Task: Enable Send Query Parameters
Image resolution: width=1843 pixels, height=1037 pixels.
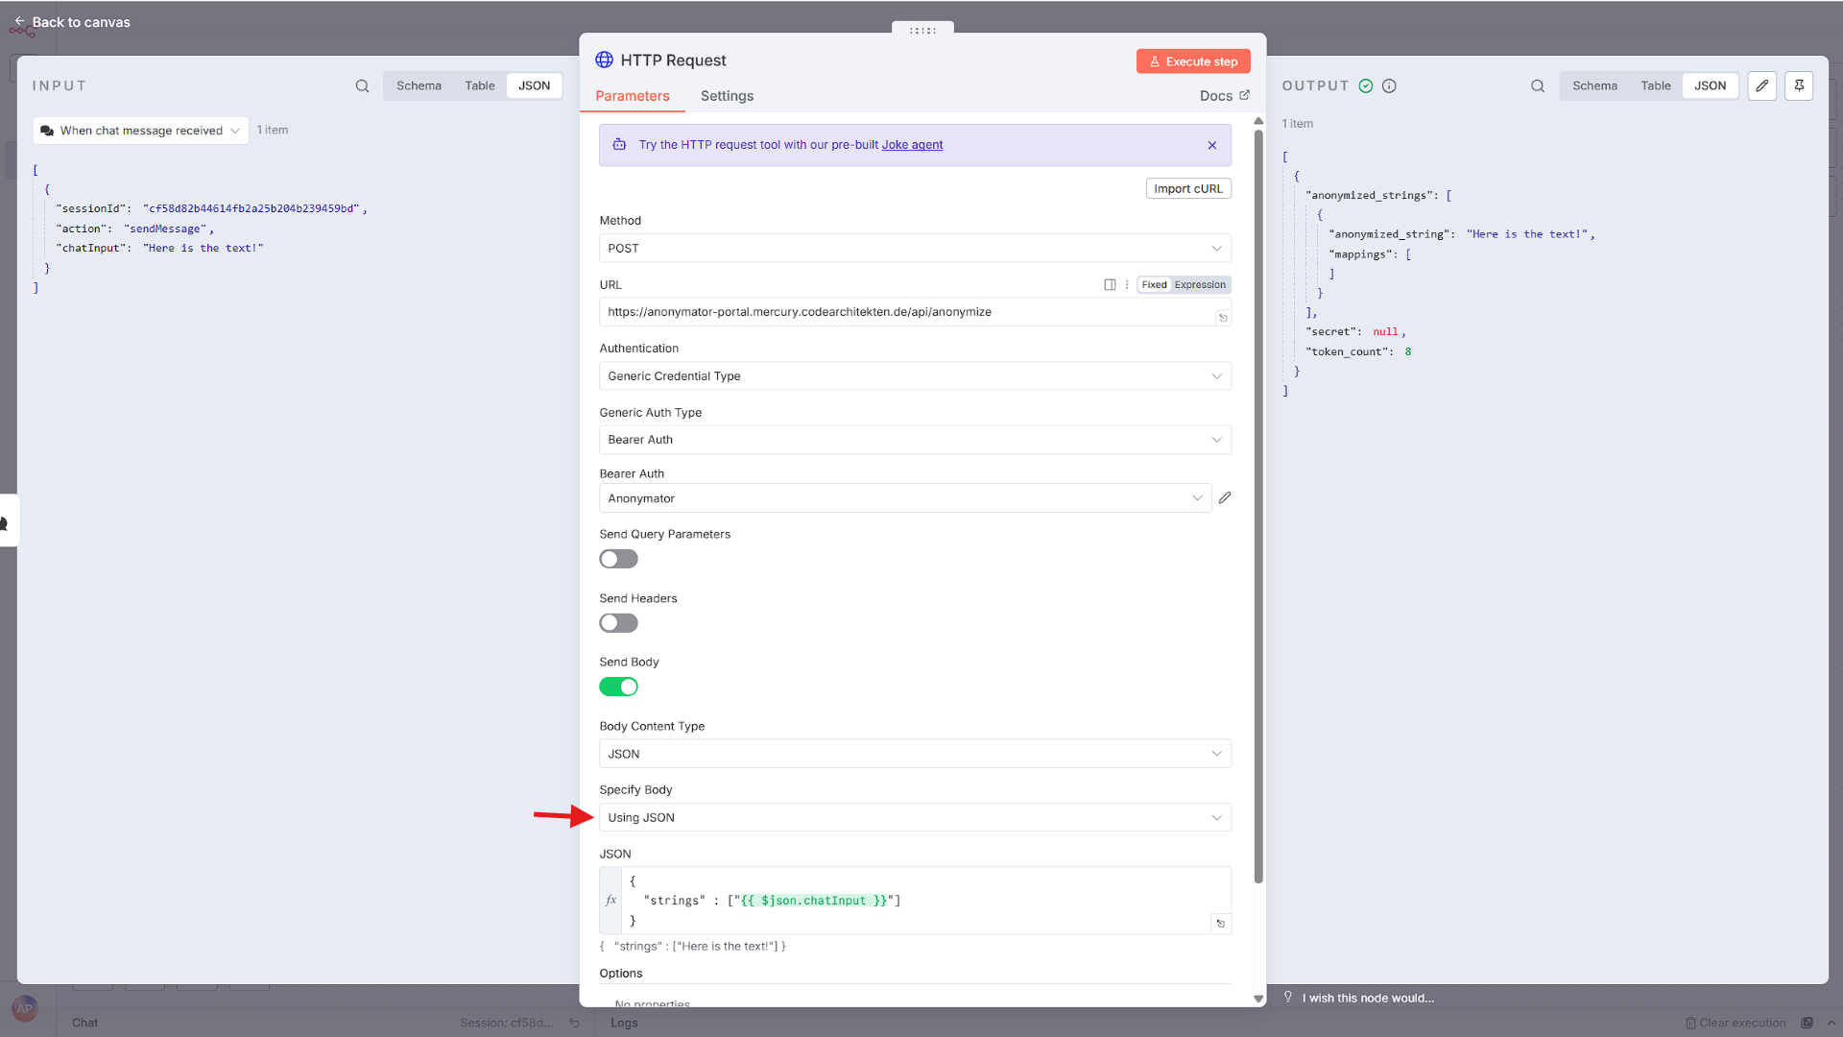Action: pyautogui.click(x=618, y=559)
